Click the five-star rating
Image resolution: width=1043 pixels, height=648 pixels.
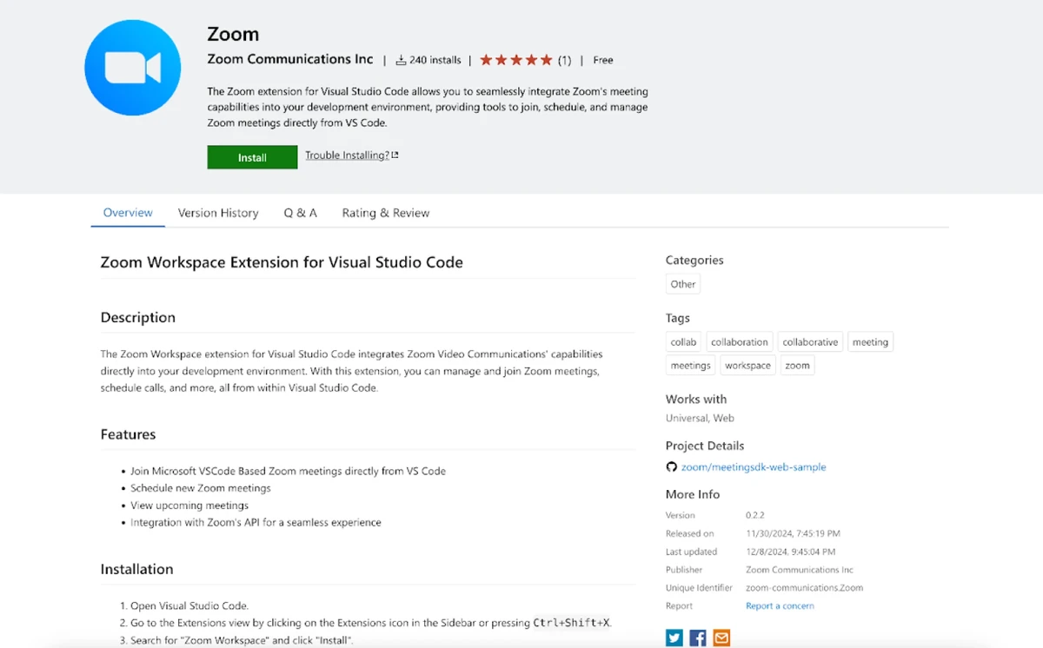(x=515, y=60)
